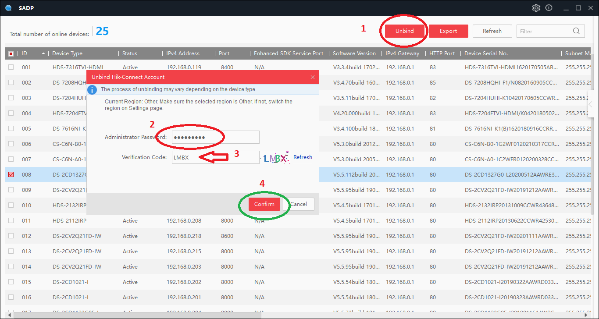Select HDS-2112IRP device type cell

69,221
